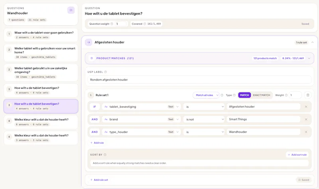Click the Wandhouder value field
This screenshot has width=319, height=189.
(x=264, y=132)
